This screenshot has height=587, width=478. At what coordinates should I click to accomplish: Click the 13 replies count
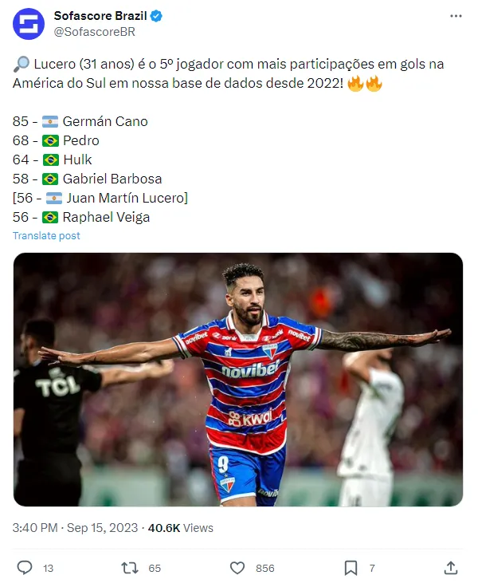tap(49, 569)
